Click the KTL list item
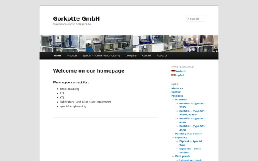 click(x=62, y=97)
